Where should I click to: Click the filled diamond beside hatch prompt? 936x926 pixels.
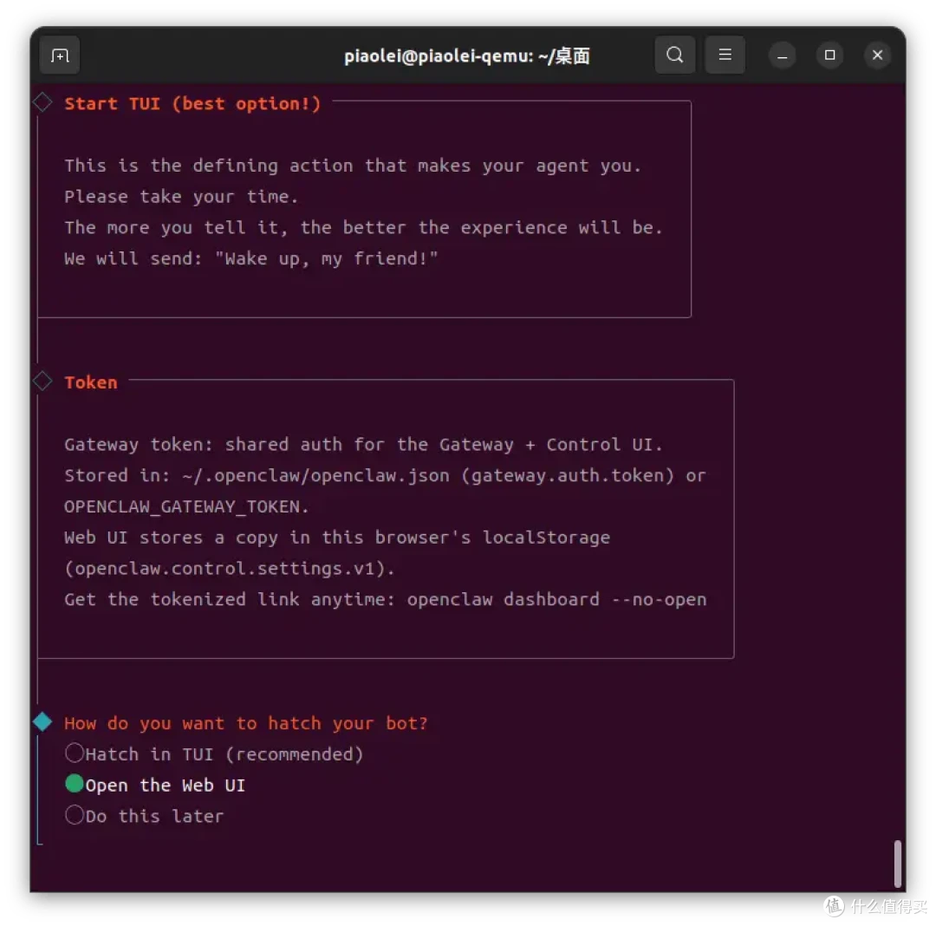[x=42, y=722]
